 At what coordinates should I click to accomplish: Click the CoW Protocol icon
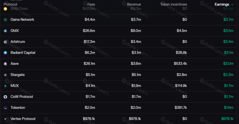pos(5,97)
